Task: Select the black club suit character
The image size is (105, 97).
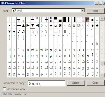Action: tap(97, 26)
